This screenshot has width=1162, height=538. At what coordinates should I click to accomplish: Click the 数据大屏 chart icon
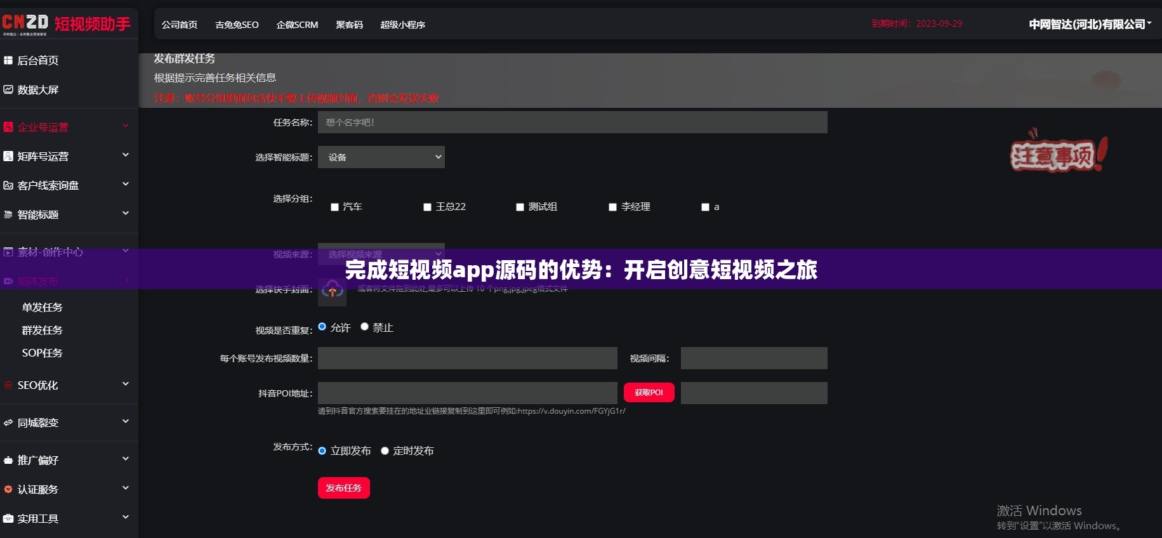[8, 89]
